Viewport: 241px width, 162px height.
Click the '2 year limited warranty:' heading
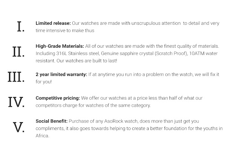coord(61,74)
